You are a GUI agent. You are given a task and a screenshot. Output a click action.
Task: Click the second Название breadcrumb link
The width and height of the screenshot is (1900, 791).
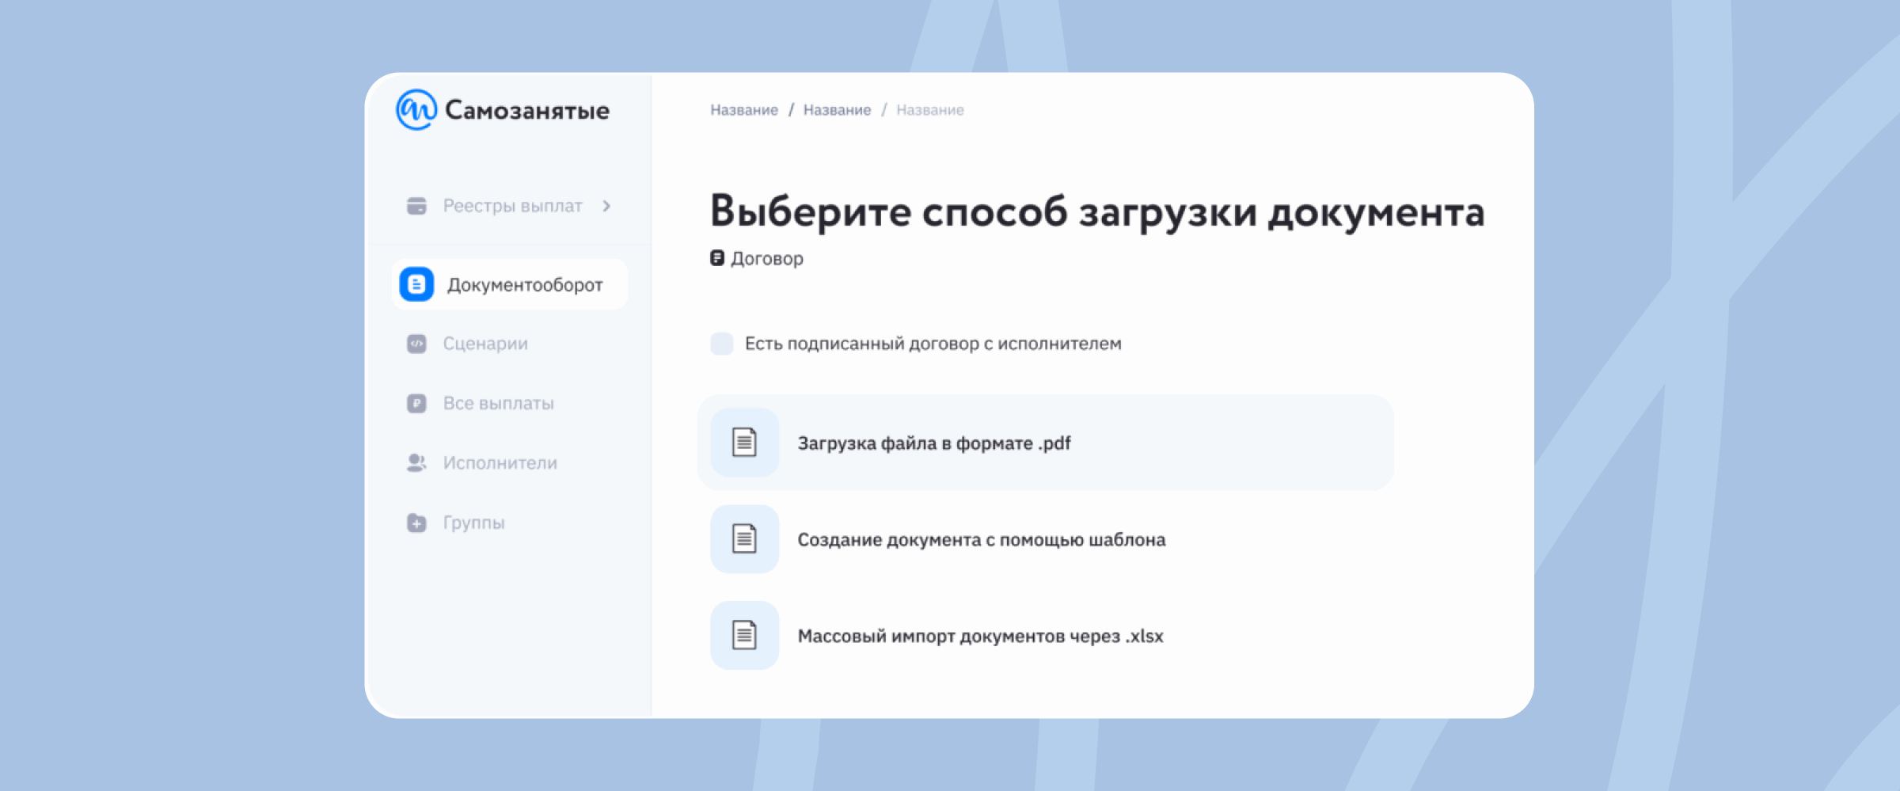tap(837, 110)
